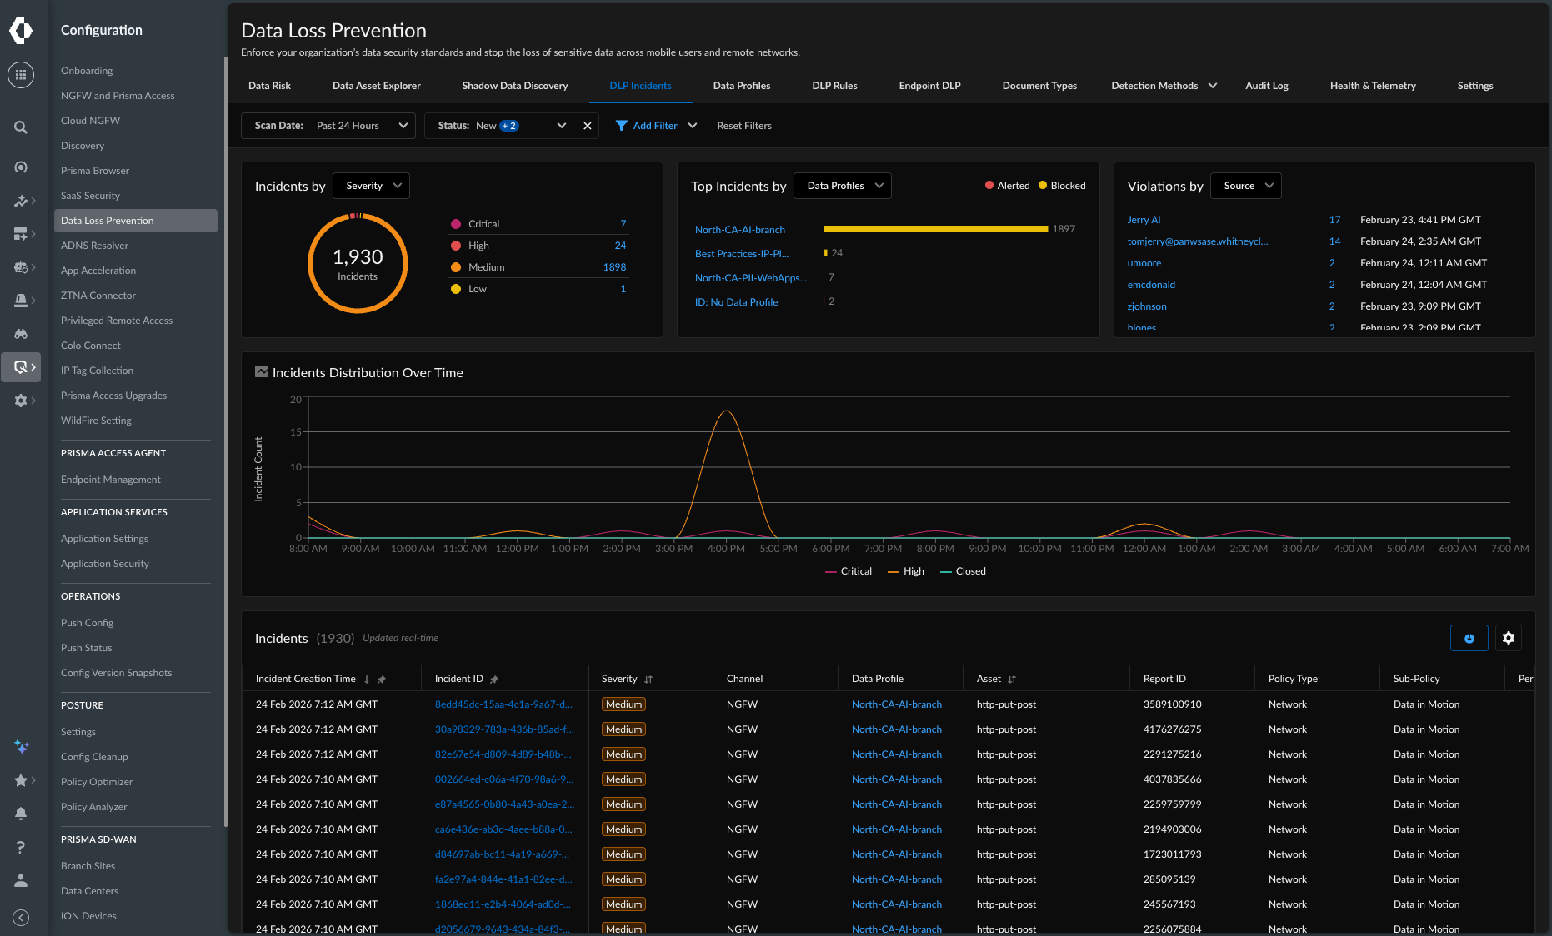Open the Audit Log tab

(x=1266, y=86)
